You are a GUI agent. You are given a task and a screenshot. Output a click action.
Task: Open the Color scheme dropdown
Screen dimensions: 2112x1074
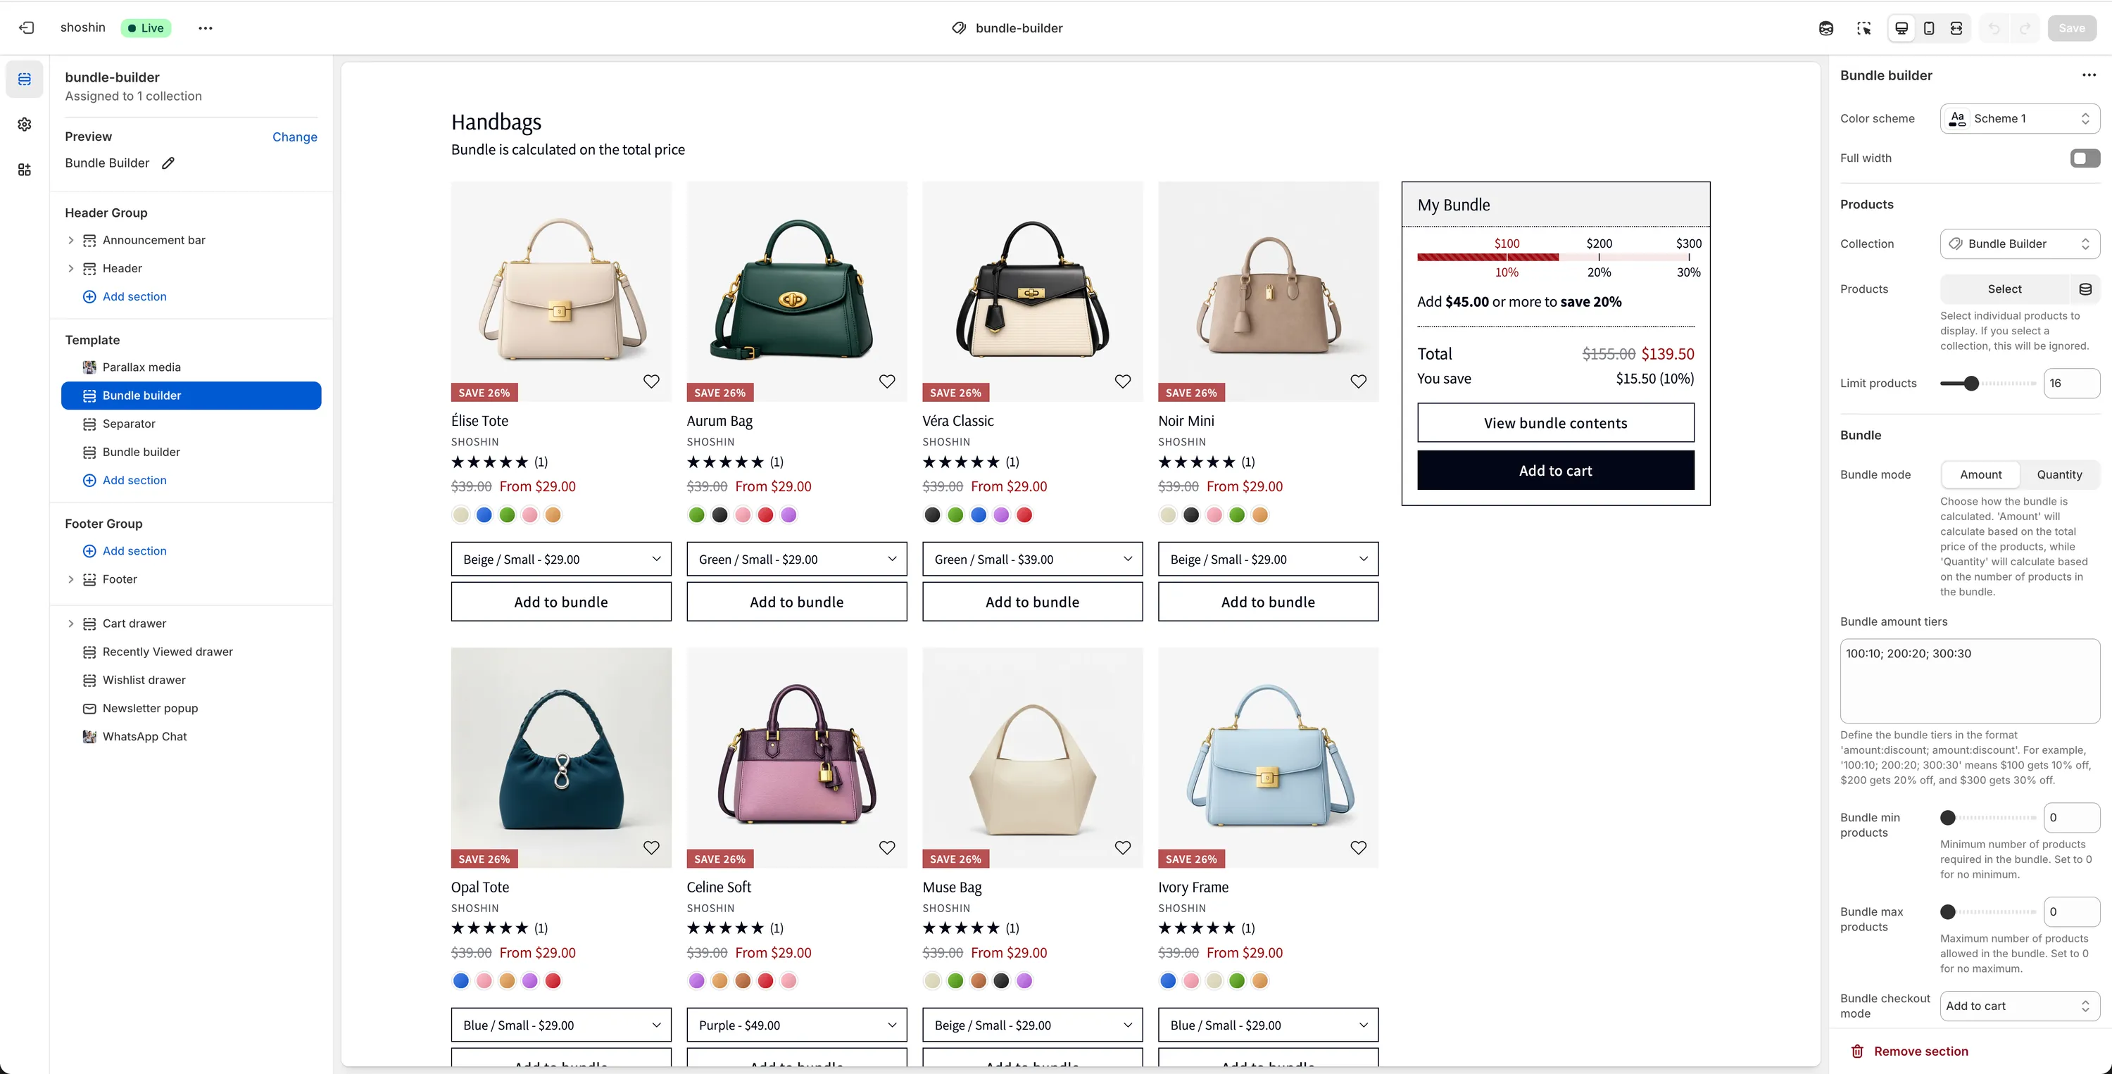click(2019, 118)
